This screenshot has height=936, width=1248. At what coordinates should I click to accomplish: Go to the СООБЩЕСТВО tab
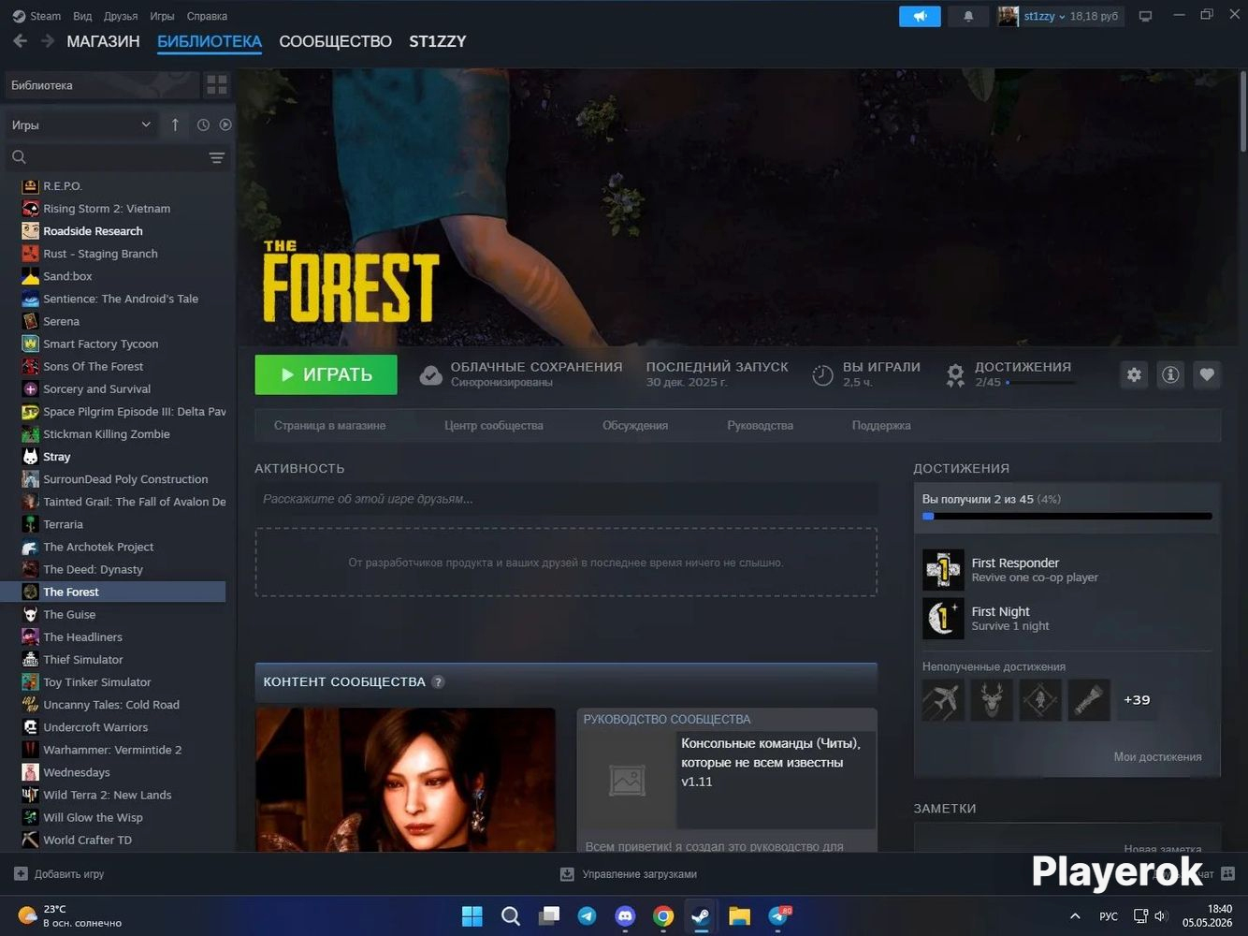(x=335, y=41)
